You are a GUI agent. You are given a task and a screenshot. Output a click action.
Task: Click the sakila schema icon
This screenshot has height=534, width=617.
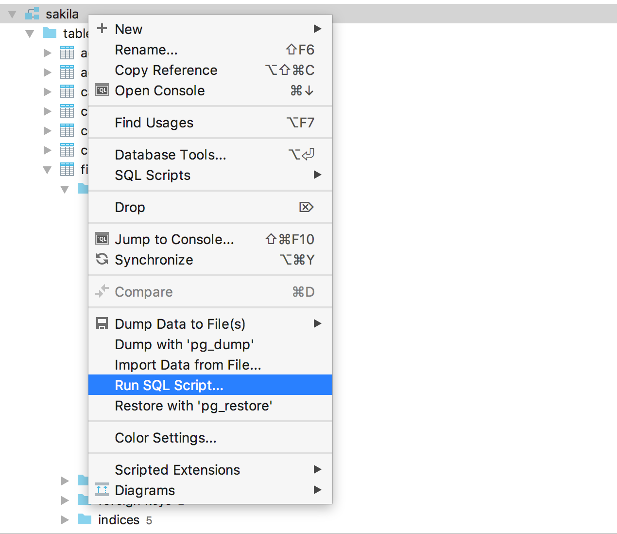(32, 14)
